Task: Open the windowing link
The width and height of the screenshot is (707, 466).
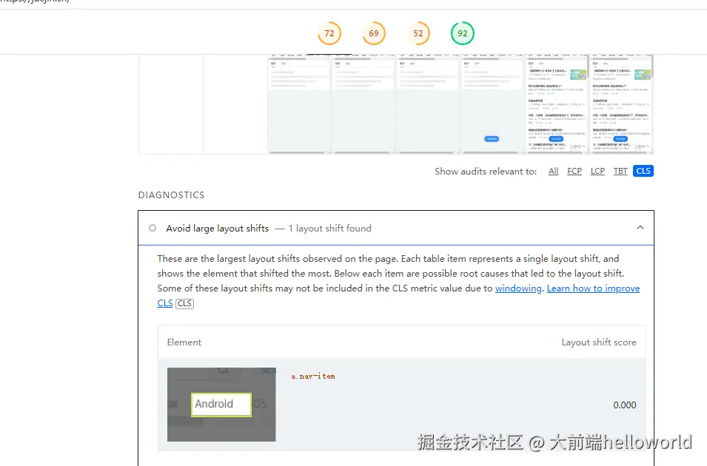Action: point(518,288)
